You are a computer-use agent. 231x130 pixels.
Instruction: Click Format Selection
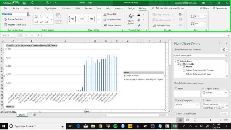14,19
